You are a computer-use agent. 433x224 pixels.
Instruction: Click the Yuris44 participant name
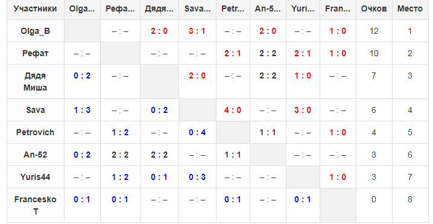36,177
